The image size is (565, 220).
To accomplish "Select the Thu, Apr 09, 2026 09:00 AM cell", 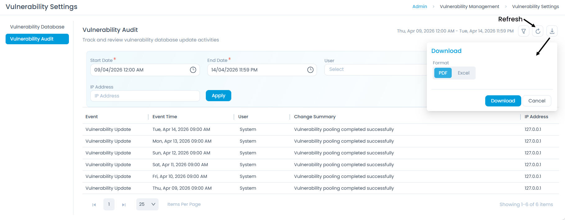I will (182, 188).
